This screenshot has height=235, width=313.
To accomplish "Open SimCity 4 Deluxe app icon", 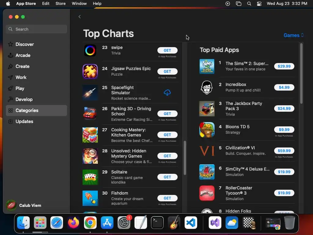I will [x=207, y=172].
